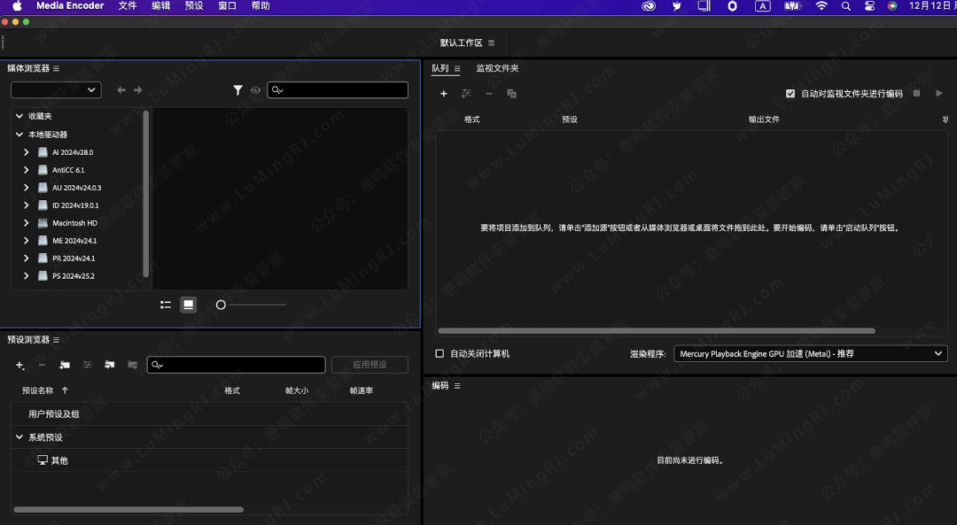Viewport: 957px width, 525px height.
Task: Click the import preset folder icon
Action: 109,365
